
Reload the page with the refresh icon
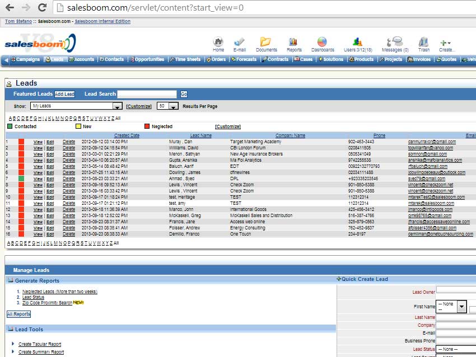click(x=43, y=8)
